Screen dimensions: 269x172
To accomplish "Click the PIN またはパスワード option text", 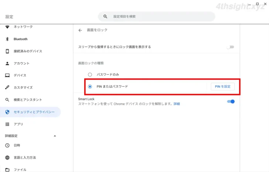I will click(x=112, y=87).
